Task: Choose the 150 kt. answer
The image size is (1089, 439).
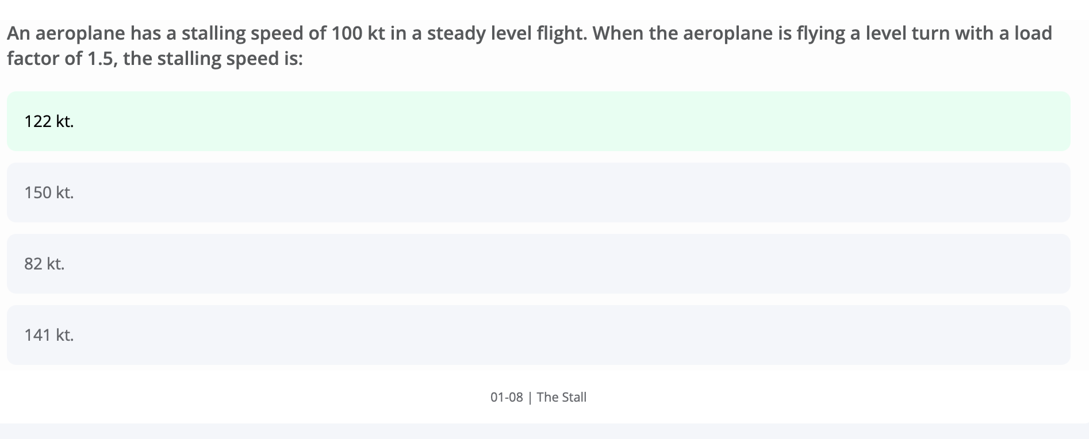Action: 538,192
